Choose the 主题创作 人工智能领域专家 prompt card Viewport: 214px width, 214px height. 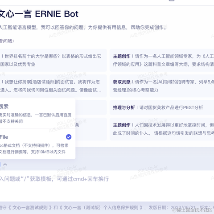(x=162, y=60)
